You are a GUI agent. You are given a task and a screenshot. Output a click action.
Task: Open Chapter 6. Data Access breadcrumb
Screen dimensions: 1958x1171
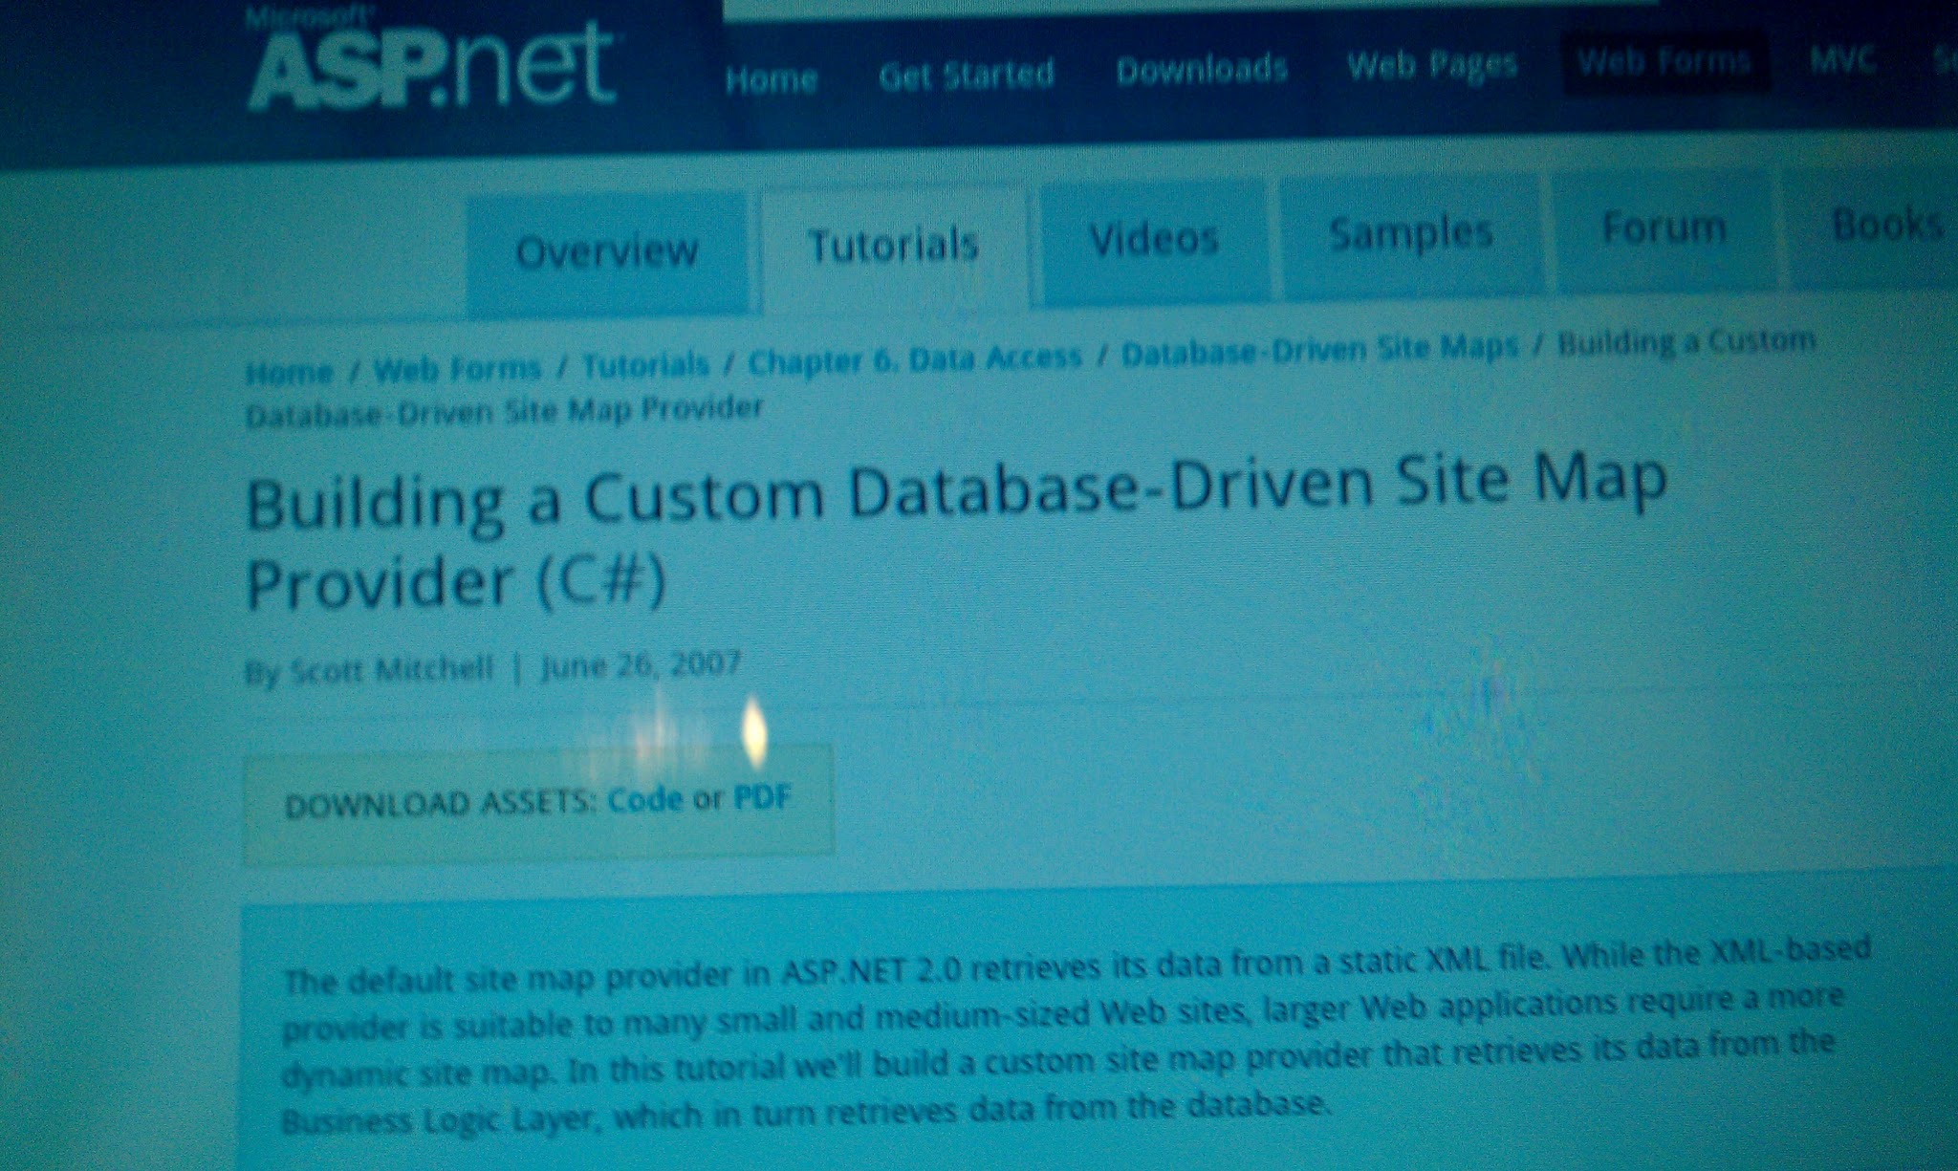[914, 358]
